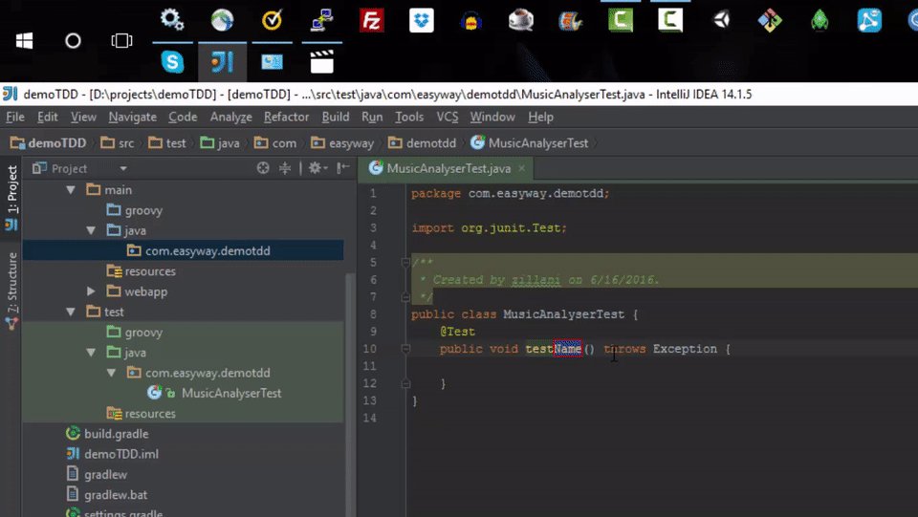Click the Project panel vertical scrollbar
Image resolution: width=918 pixels, height=517 pixels.
tap(350, 395)
